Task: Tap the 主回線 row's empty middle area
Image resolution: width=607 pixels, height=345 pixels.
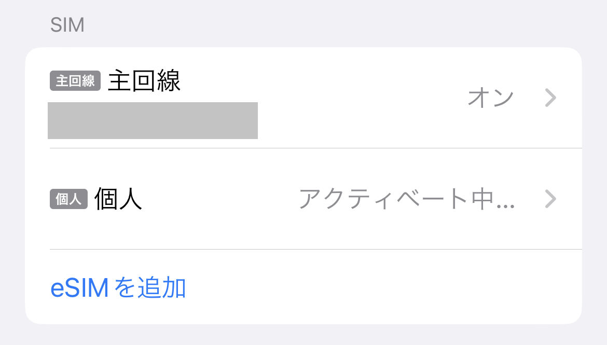Action: [358, 99]
